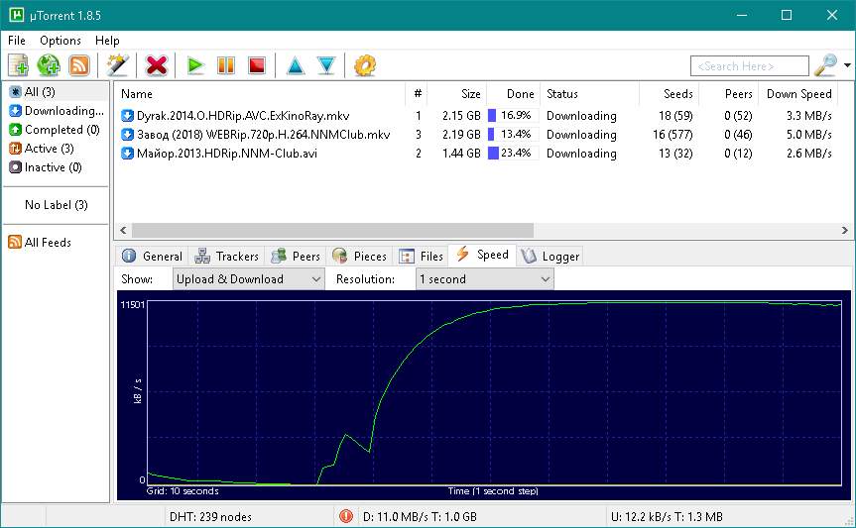Click the Add Torrent toolbar icon
This screenshot has width=856, height=528.
[18, 65]
